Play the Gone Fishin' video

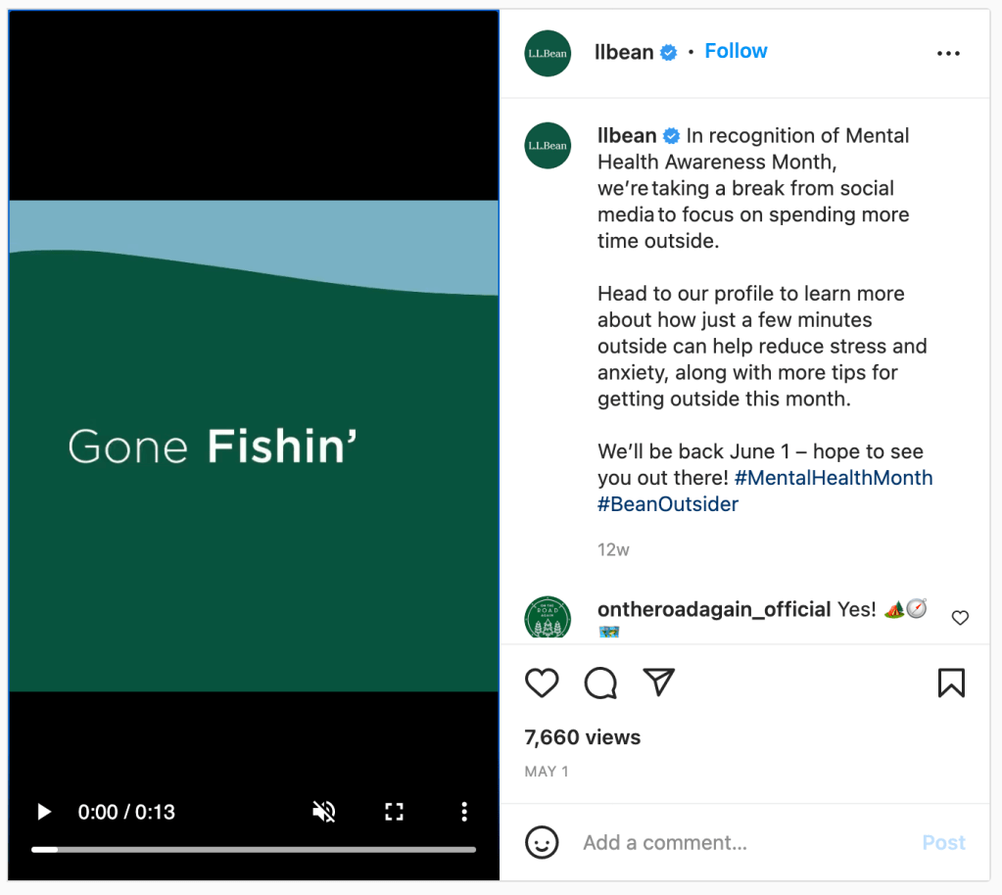click(43, 812)
